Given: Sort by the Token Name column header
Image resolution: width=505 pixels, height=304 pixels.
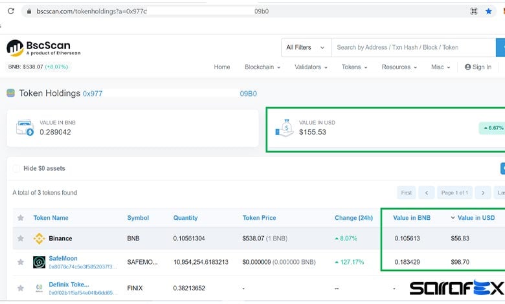Looking at the screenshot, I should pyautogui.click(x=51, y=218).
